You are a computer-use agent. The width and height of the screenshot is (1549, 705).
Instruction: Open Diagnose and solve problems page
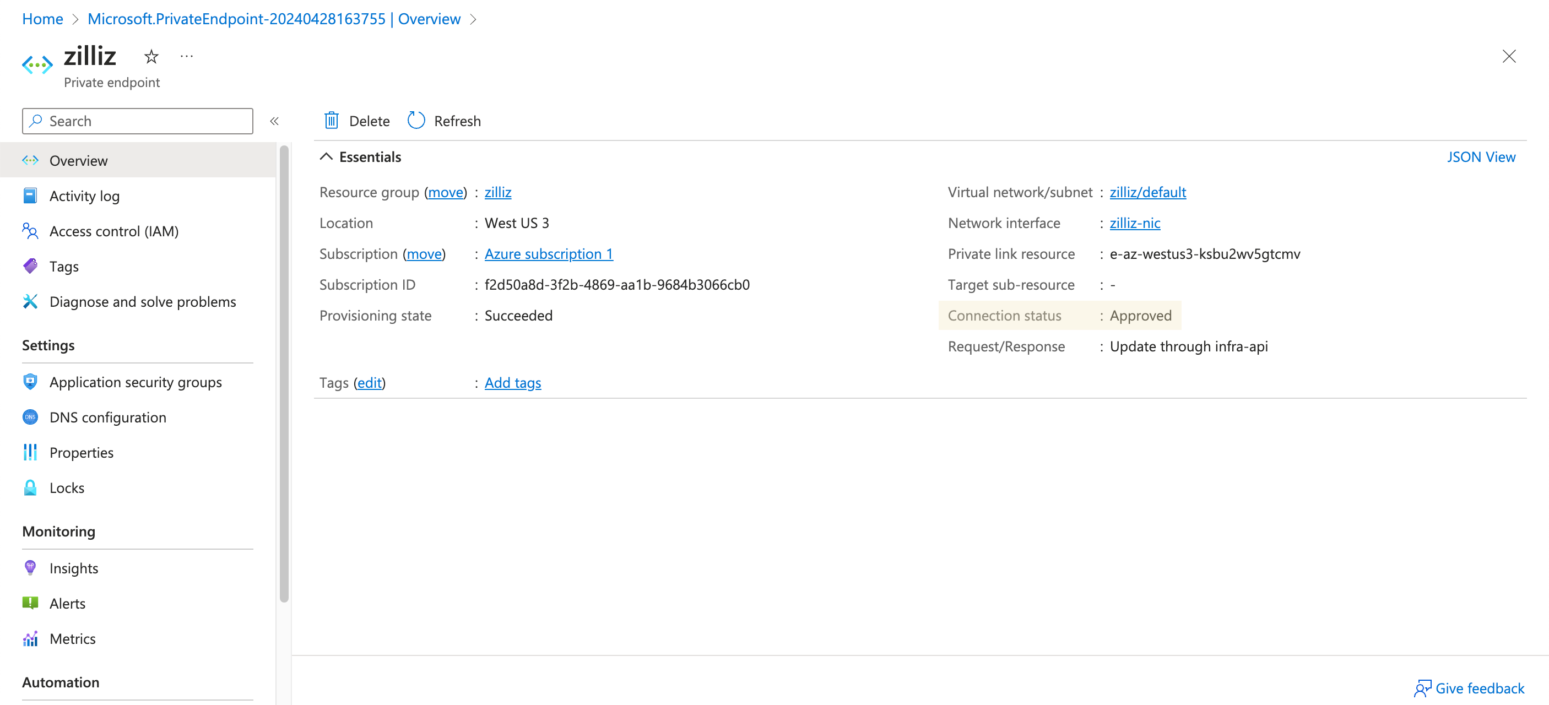(x=143, y=302)
